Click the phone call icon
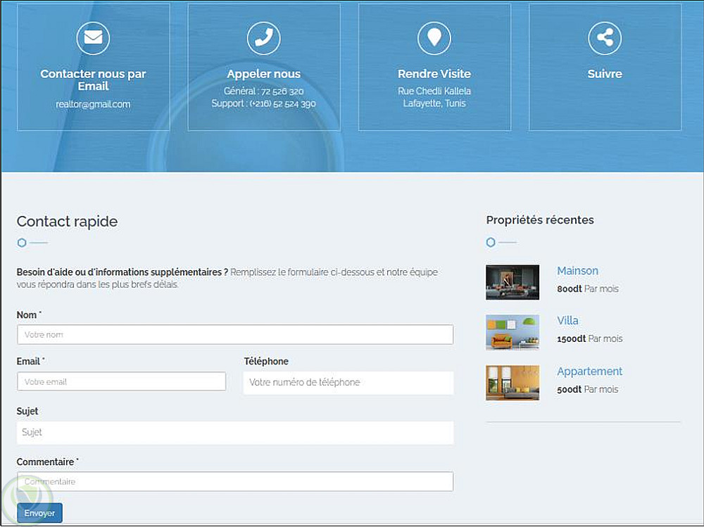The height and width of the screenshot is (527, 704). 263,38
